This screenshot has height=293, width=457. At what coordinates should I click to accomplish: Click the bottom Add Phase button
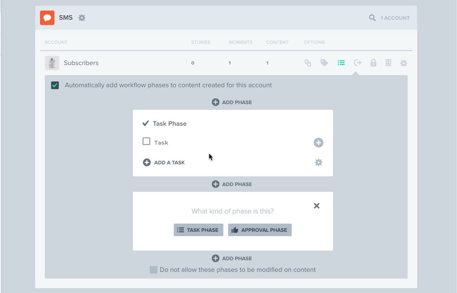click(x=232, y=258)
